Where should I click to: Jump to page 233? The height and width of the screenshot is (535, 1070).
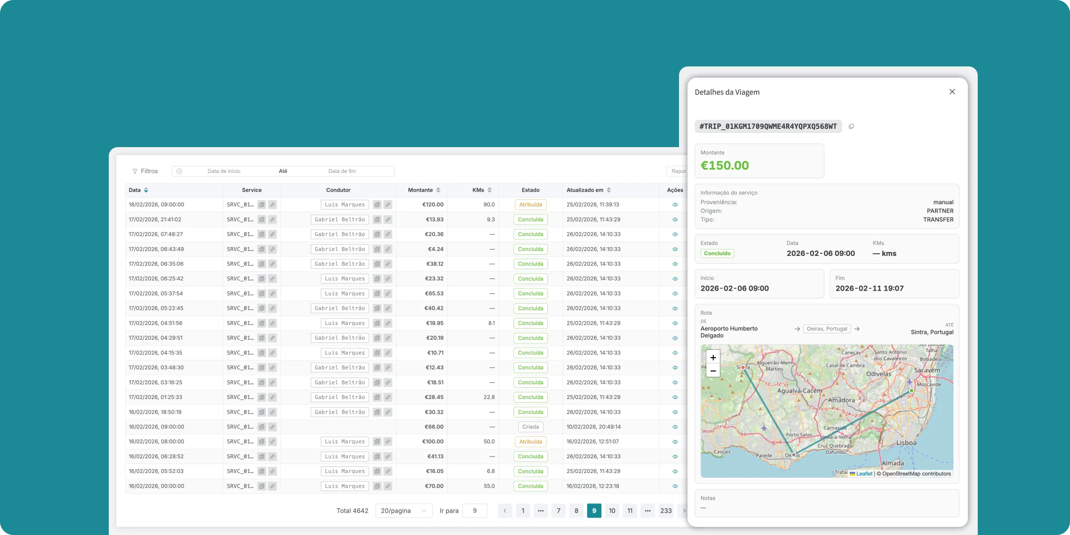pos(666,510)
